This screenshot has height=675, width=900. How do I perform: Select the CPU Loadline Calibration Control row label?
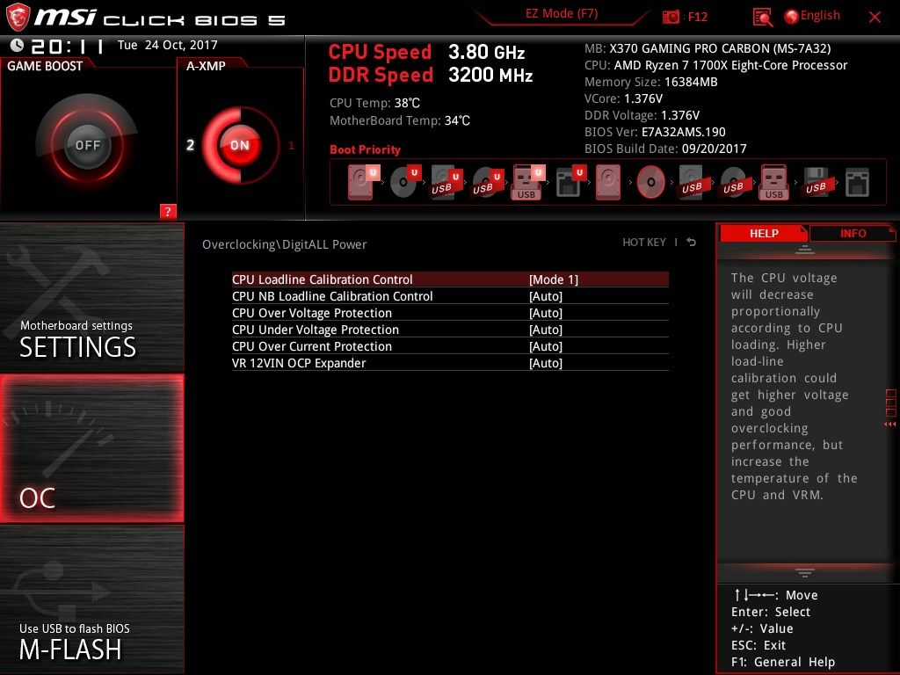tap(322, 279)
